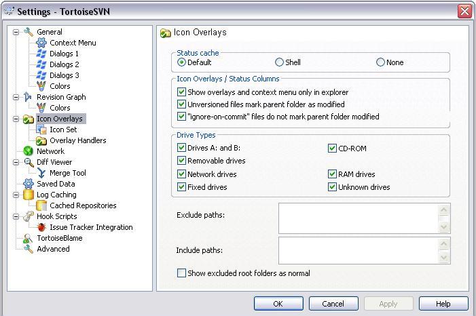Screen dimensions: 476x316
Task: Click the Merge Tool icon in tree
Action: click(41, 173)
